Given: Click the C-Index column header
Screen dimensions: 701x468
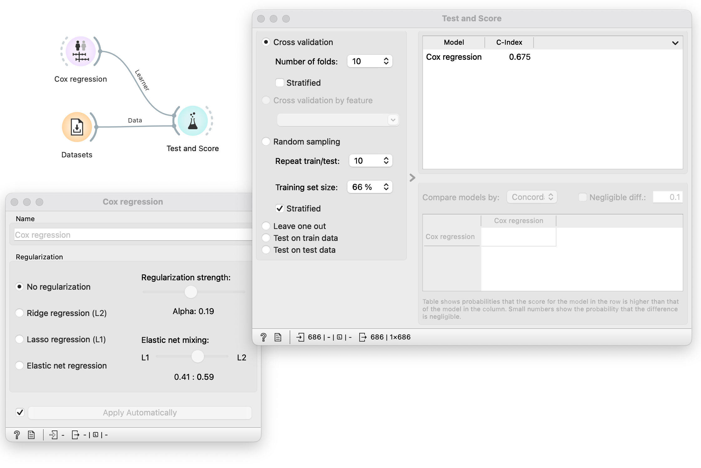Looking at the screenshot, I should [x=509, y=42].
